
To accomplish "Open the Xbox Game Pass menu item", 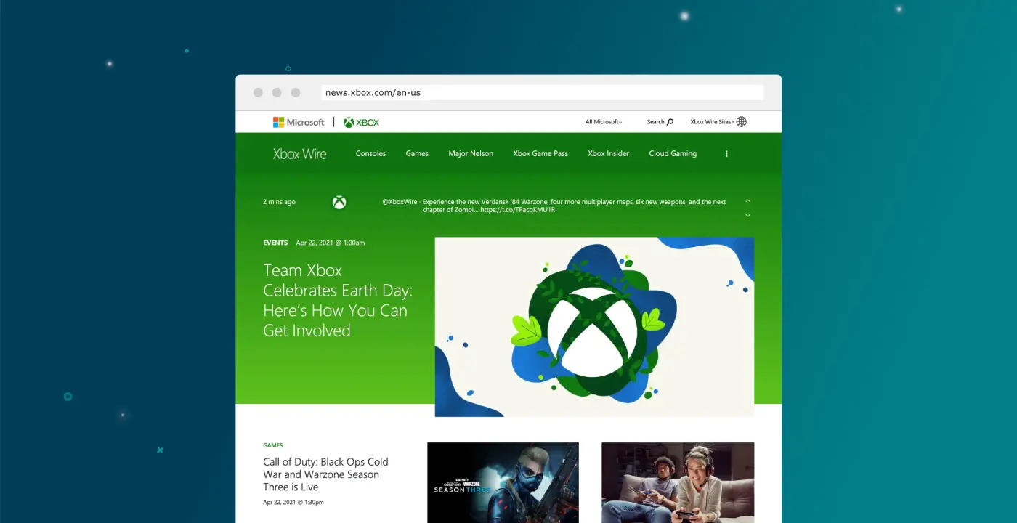I will pos(540,154).
